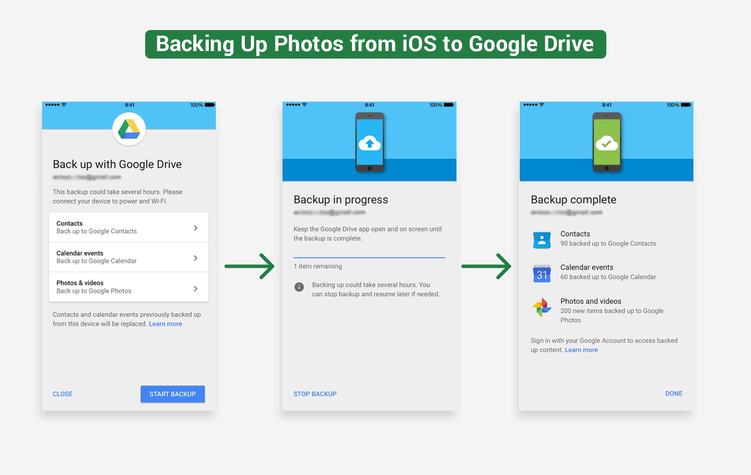This screenshot has width=751, height=475.
Task: Click 'Backup complete' heading
Action: coord(574,200)
